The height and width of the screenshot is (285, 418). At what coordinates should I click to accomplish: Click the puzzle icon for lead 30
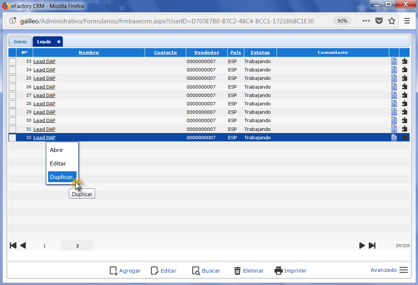[x=405, y=121]
